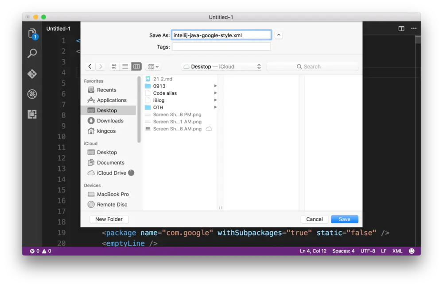The height and width of the screenshot is (287, 443).
Task: Switch the file browser to list view
Action: [x=125, y=66]
